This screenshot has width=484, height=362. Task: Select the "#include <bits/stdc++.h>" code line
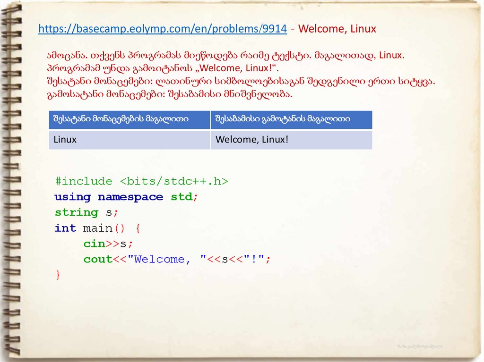click(x=141, y=181)
